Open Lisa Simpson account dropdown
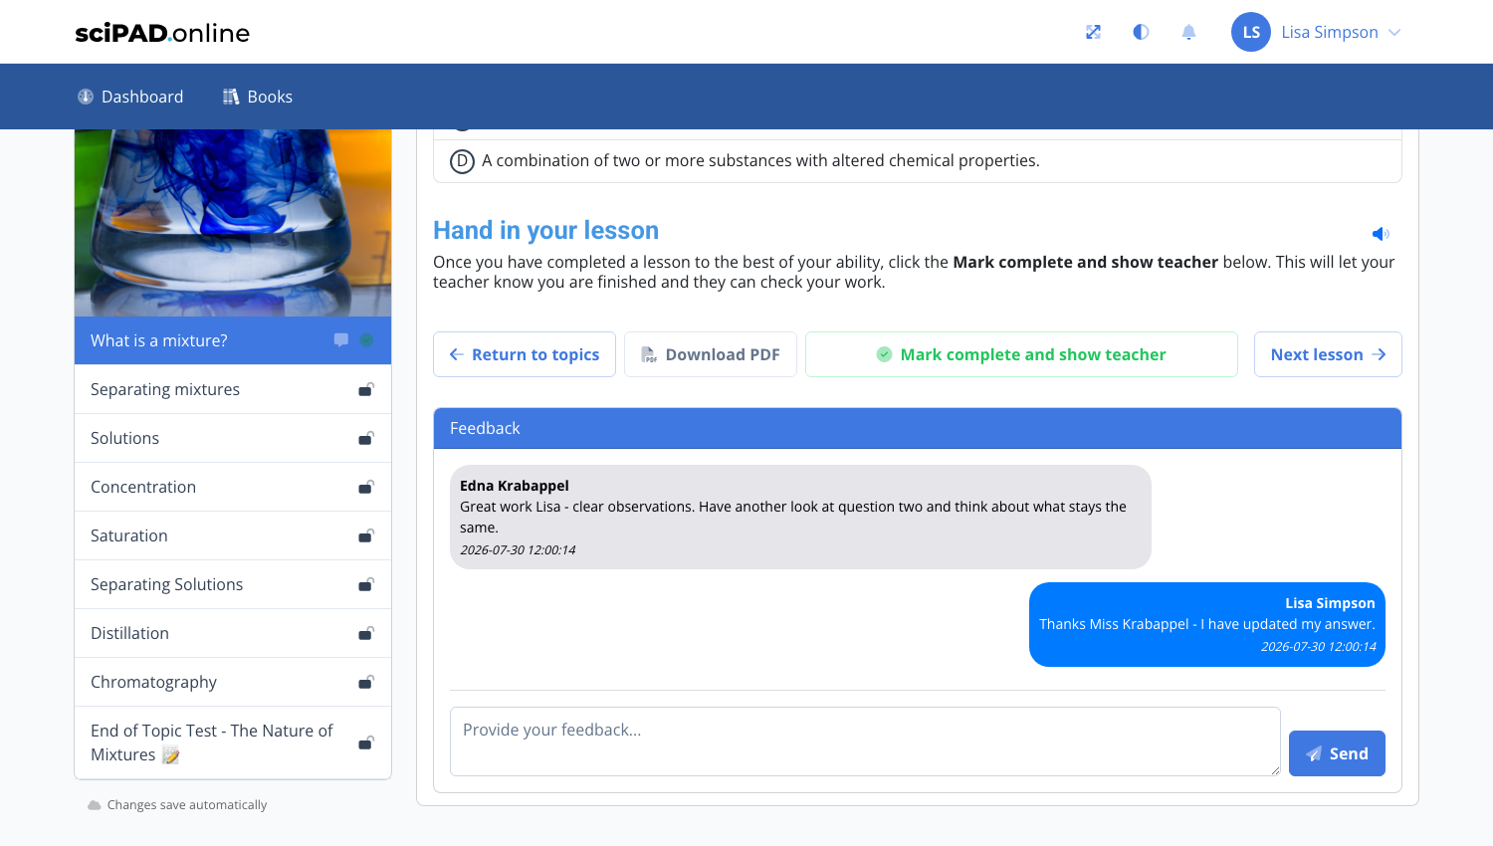 coord(1341,32)
